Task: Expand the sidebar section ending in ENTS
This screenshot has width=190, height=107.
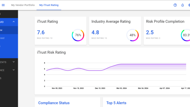Action: pos(14,62)
